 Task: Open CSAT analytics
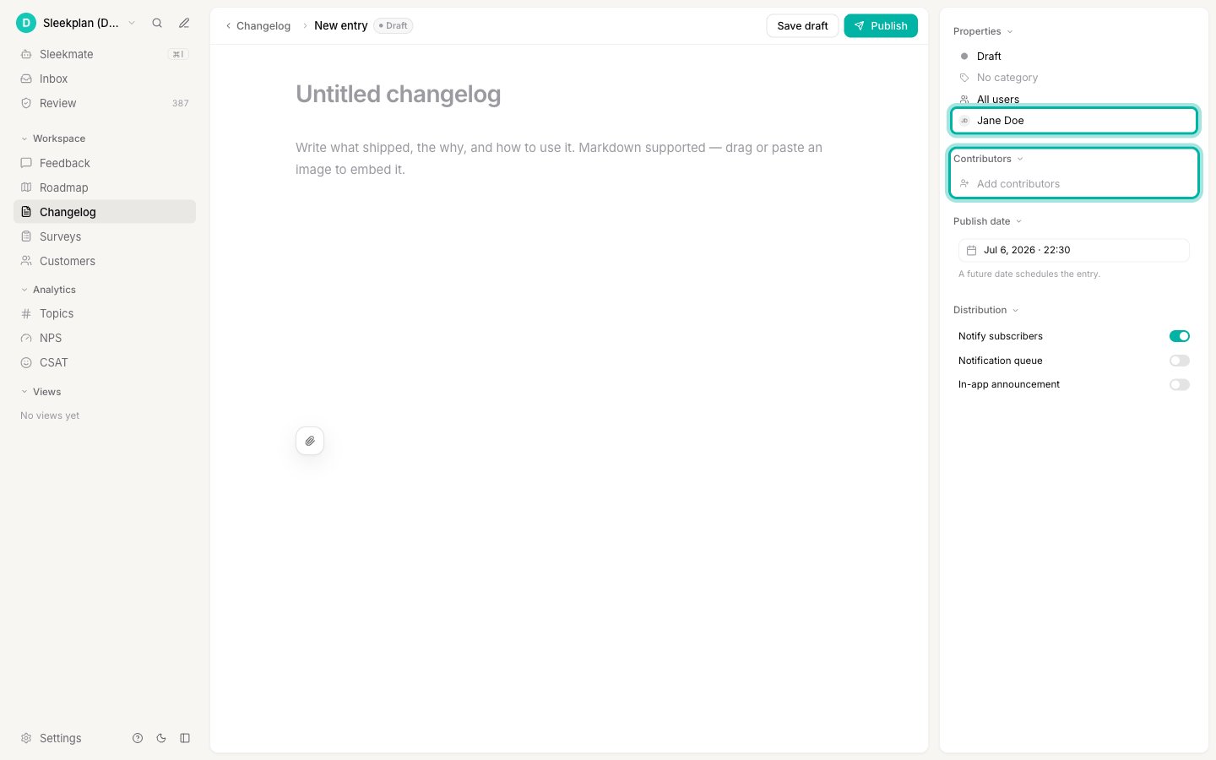[x=105, y=362]
